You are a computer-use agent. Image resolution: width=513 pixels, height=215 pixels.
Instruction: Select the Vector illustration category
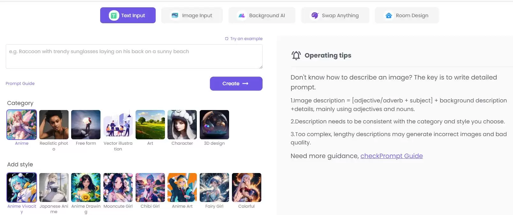118,125
